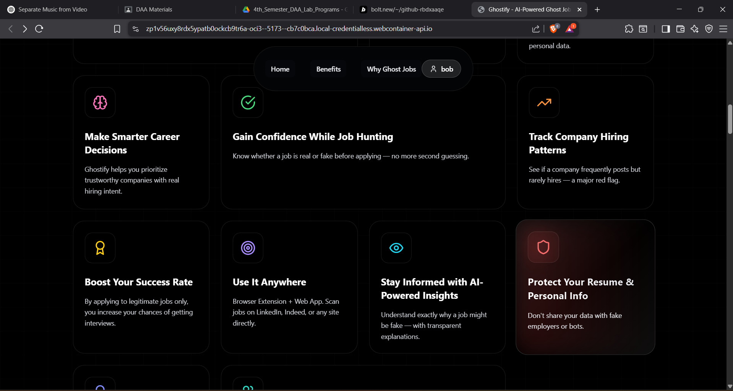The image size is (733, 391).
Task: Open a new browser tab
Action: pyautogui.click(x=597, y=10)
